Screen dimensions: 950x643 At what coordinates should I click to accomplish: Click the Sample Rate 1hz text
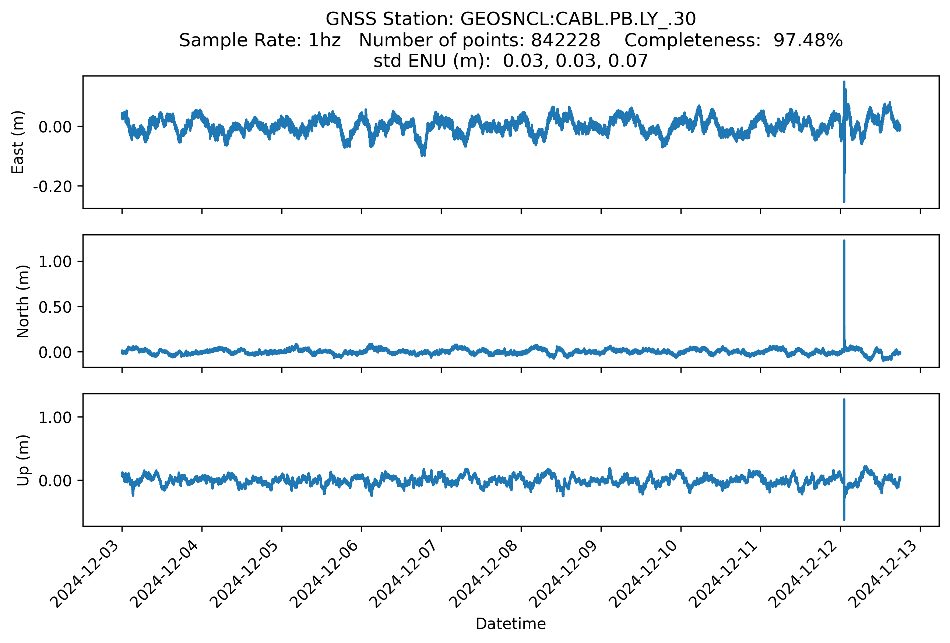[x=260, y=40]
